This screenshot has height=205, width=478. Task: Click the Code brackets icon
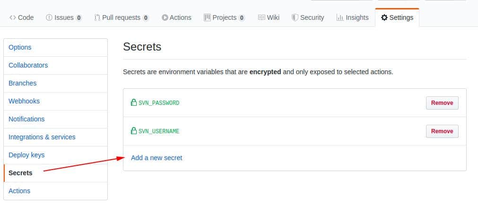coord(12,17)
